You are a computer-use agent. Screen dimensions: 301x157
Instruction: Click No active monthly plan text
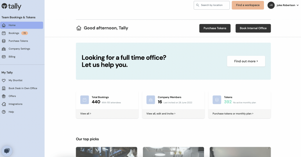[x=244, y=103]
